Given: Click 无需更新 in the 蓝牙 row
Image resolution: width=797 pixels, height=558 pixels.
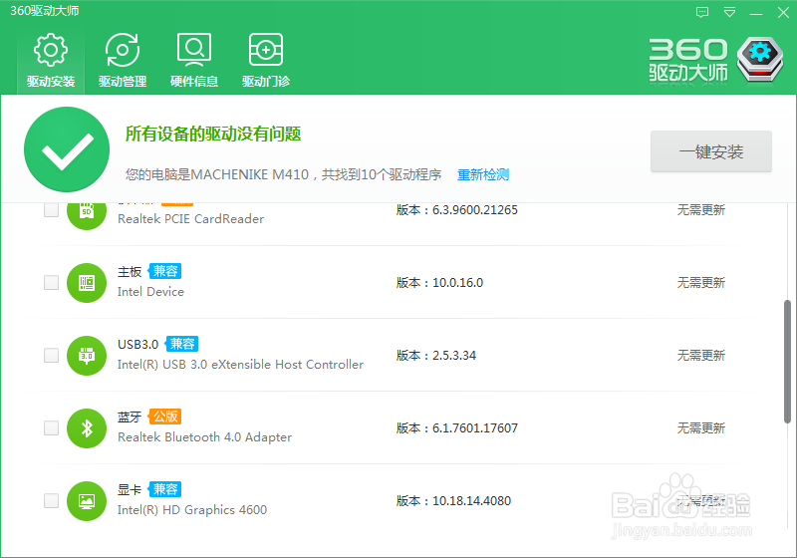Looking at the screenshot, I should pyautogui.click(x=701, y=427).
